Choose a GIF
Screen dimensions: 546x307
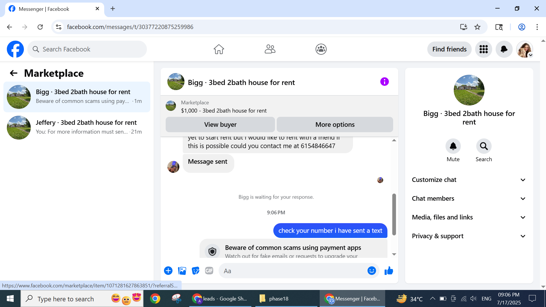click(209, 271)
